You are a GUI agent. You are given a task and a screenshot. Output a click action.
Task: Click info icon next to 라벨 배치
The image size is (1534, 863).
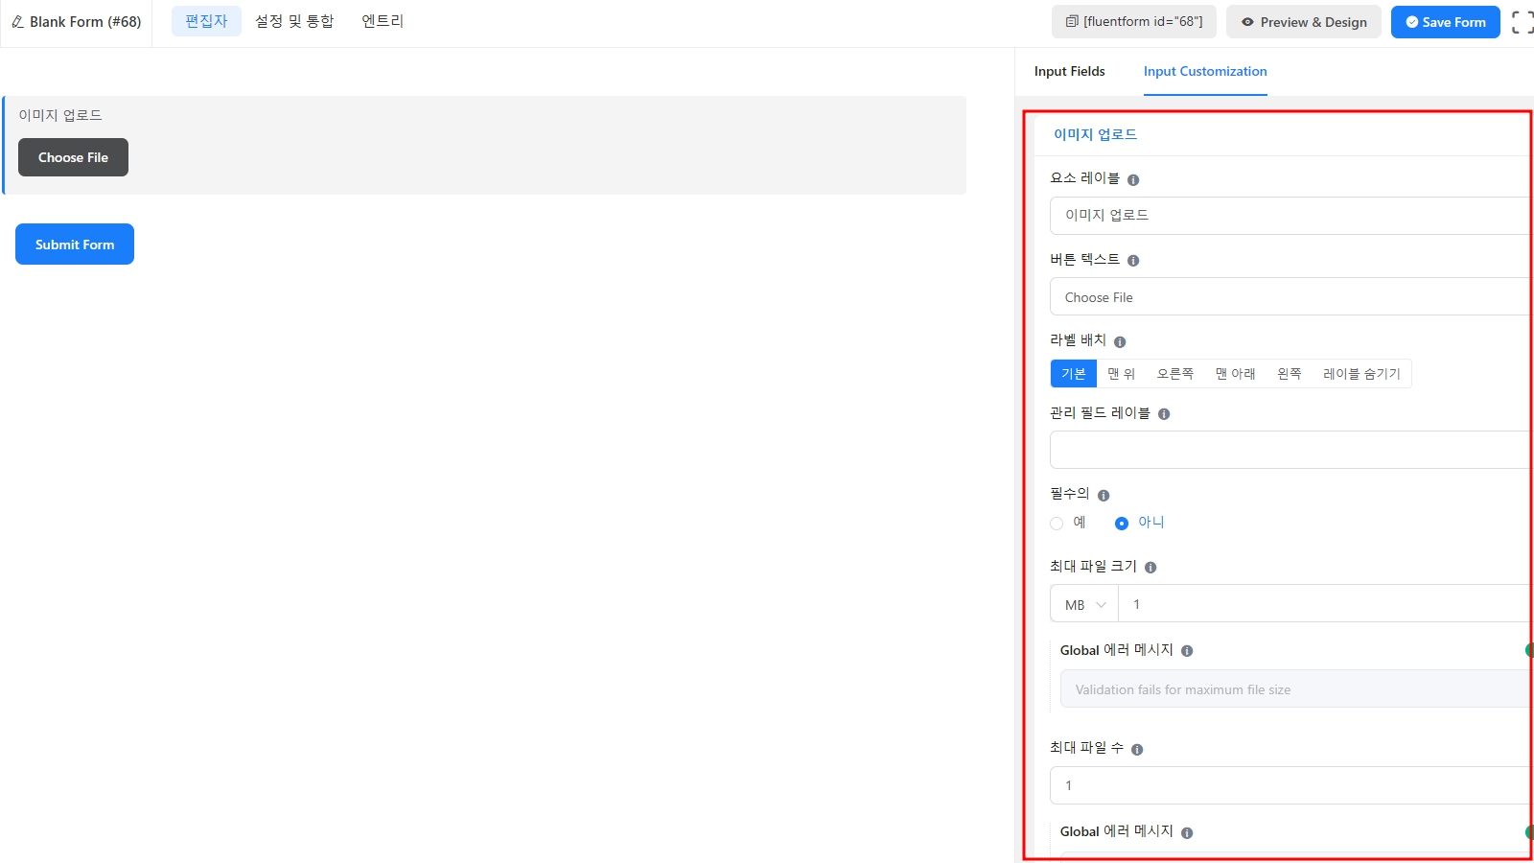point(1120,342)
